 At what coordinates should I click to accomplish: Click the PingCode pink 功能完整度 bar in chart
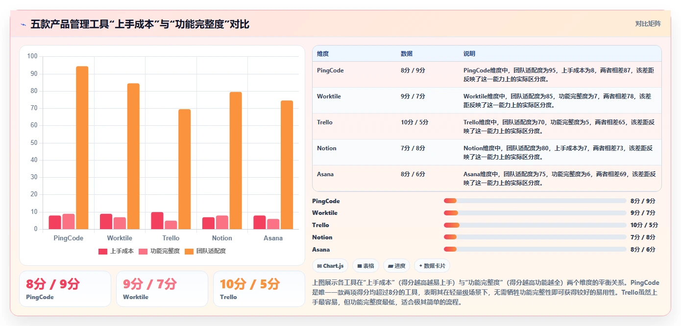tap(69, 221)
